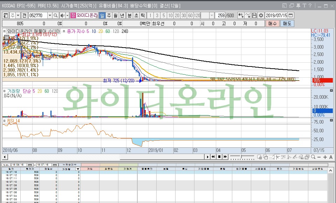Close the volume panel with its X
The width and height of the screenshot is (336, 203).
331,91
